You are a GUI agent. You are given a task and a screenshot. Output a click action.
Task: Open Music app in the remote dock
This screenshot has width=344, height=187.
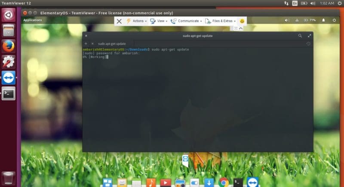151,183
